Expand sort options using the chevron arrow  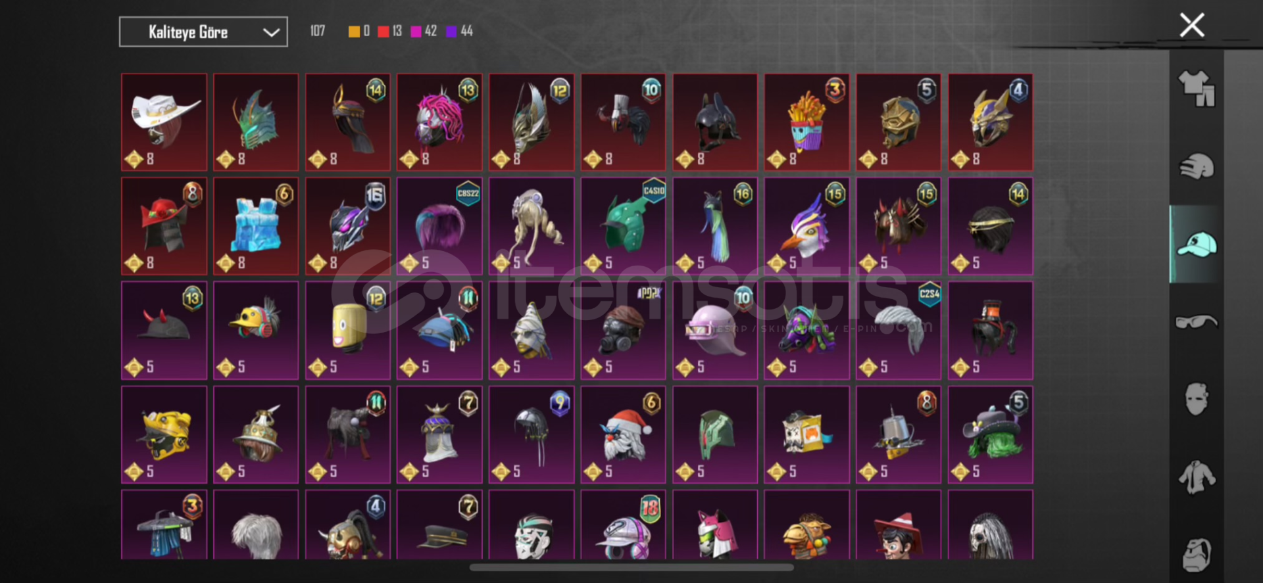[271, 32]
